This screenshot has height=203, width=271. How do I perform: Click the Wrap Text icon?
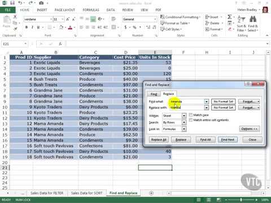coord(113,19)
